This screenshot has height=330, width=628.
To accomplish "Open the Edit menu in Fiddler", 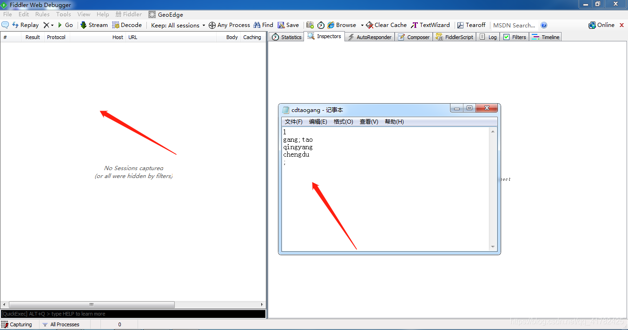I will click(24, 14).
